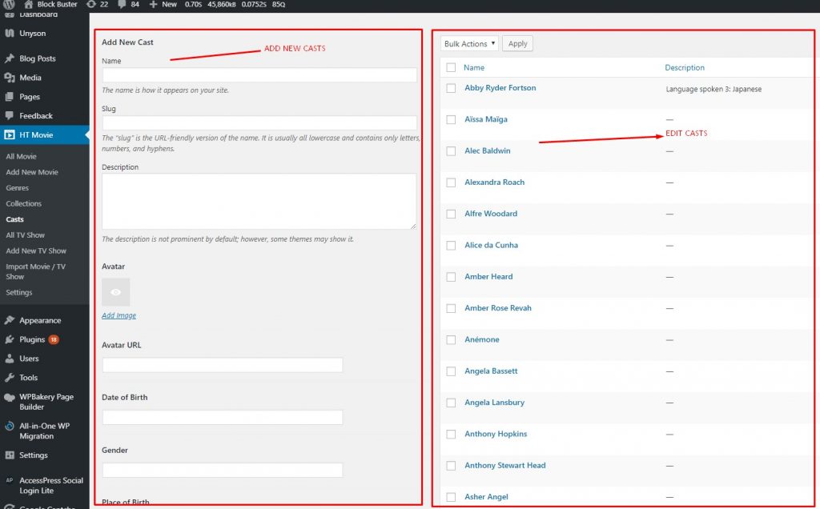Click the Block Buster site name
This screenshot has width=820, height=509.
click(x=57, y=4)
